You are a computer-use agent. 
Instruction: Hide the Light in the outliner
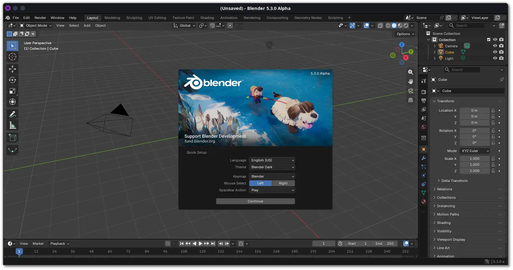point(495,58)
